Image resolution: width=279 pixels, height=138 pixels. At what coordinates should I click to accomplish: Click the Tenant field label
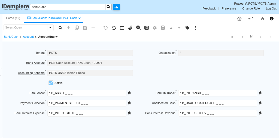[x=40, y=53]
